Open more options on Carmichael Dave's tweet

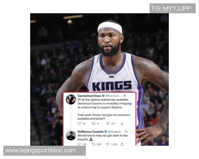pos(131,96)
